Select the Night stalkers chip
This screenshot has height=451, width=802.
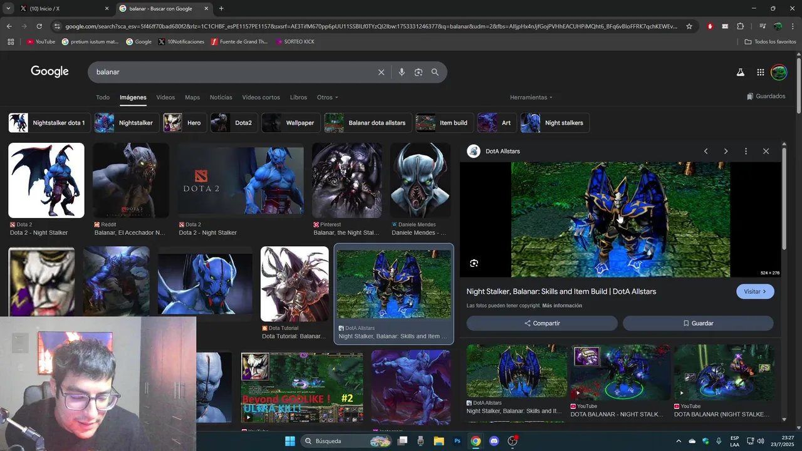point(555,123)
